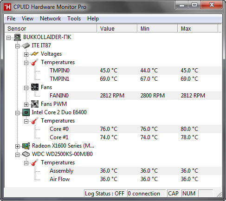The image size is (226, 201).
Task: Click the Intel Core 2 Duo processor icon
Action: pos(26,112)
